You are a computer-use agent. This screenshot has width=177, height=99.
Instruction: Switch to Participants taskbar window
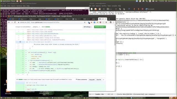click(137, 98)
